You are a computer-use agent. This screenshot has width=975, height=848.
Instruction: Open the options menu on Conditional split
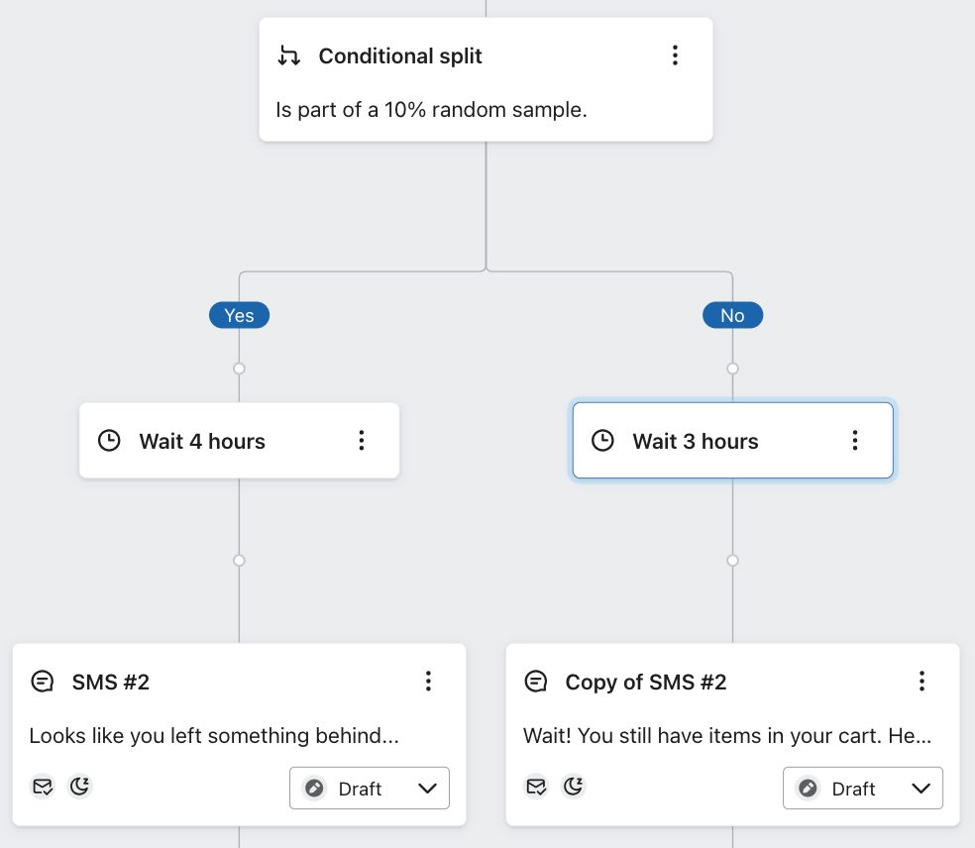click(x=675, y=56)
